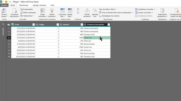181x101 pixels.
Task: Switch to the Transformar tab
Action: point(23,5)
